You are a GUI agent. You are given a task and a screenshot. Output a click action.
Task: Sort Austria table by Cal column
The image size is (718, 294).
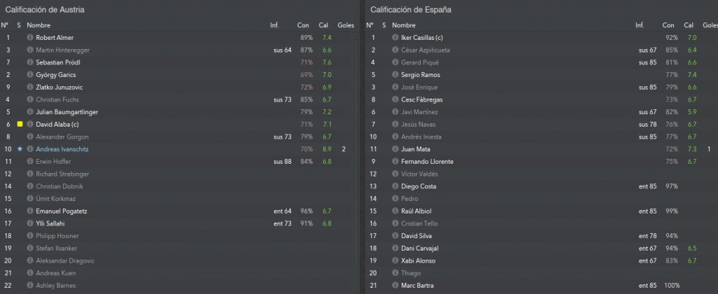(x=324, y=25)
